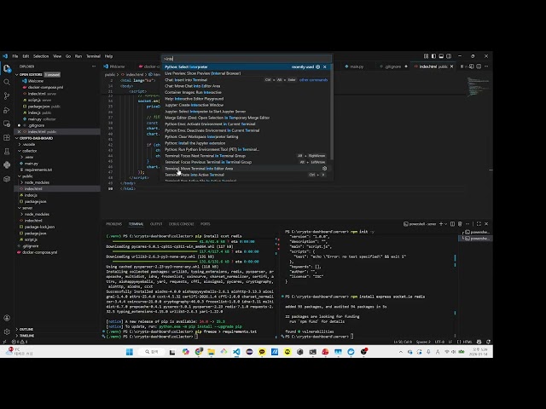Open the Search view in activity bar
This screenshot has height=409, width=546.
[7, 82]
